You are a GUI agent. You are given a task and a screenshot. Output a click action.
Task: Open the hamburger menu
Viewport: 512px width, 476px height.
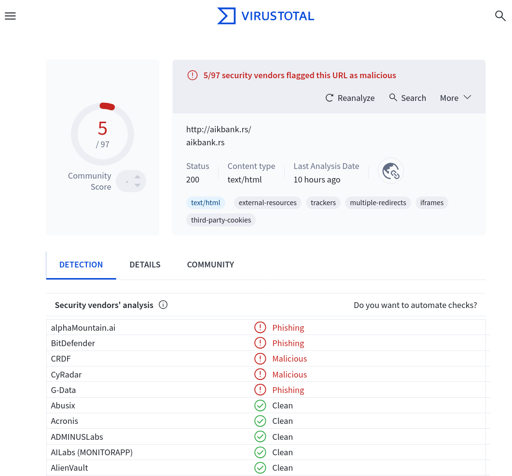point(10,16)
